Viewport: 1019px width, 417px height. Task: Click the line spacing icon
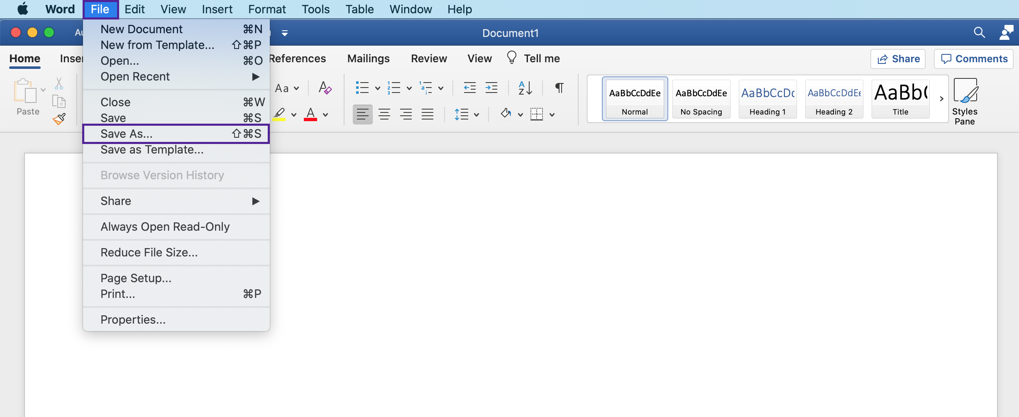[x=462, y=114]
